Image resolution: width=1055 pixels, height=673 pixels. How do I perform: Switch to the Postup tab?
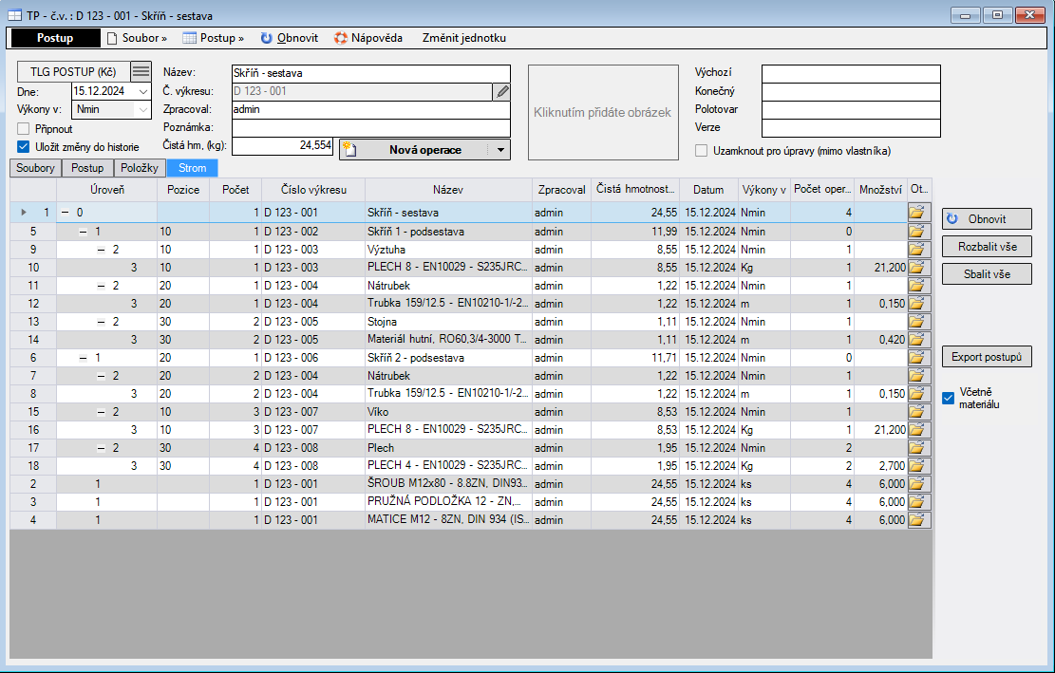[87, 168]
